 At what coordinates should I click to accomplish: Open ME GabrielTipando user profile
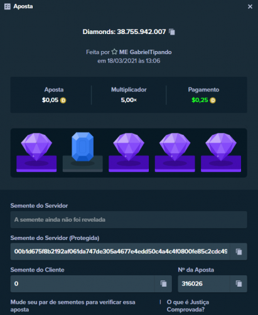point(146,52)
